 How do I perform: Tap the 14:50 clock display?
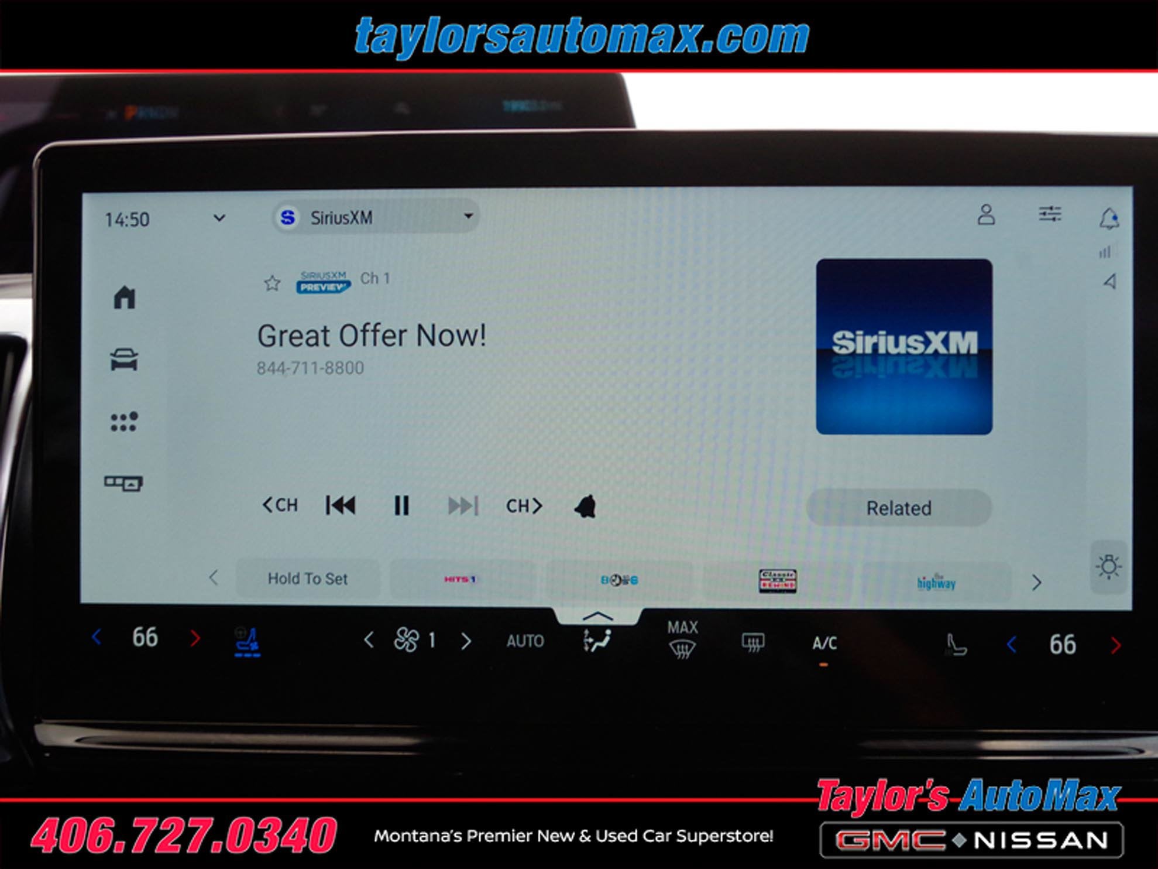tap(127, 220)
